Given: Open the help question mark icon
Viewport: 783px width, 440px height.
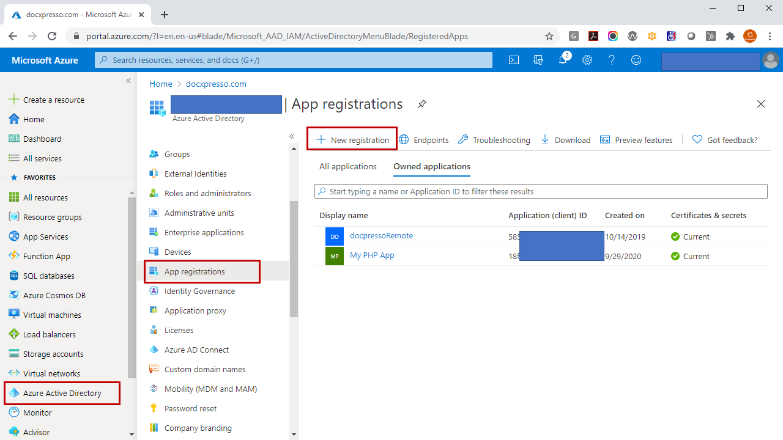Looking at the screenshot, I should tap(612, 60).
